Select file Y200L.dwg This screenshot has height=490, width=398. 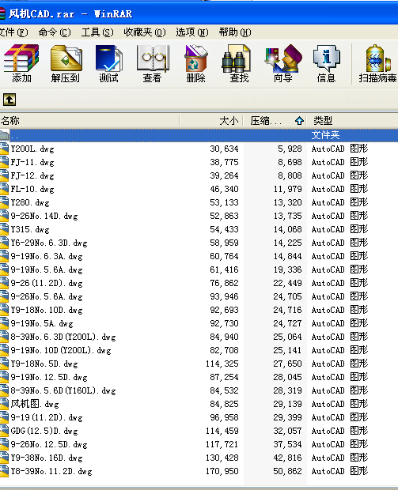pos(32,149)
